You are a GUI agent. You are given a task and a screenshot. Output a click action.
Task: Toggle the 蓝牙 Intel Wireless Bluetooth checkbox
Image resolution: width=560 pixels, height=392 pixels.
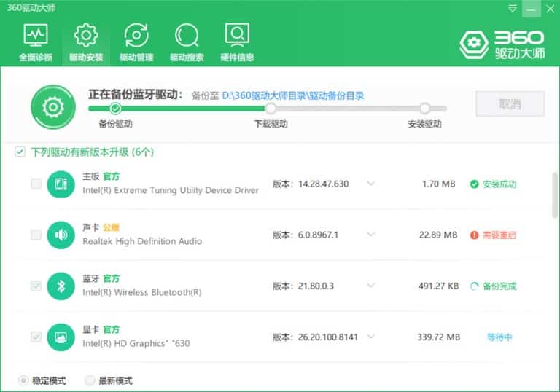tap(36, 286)
